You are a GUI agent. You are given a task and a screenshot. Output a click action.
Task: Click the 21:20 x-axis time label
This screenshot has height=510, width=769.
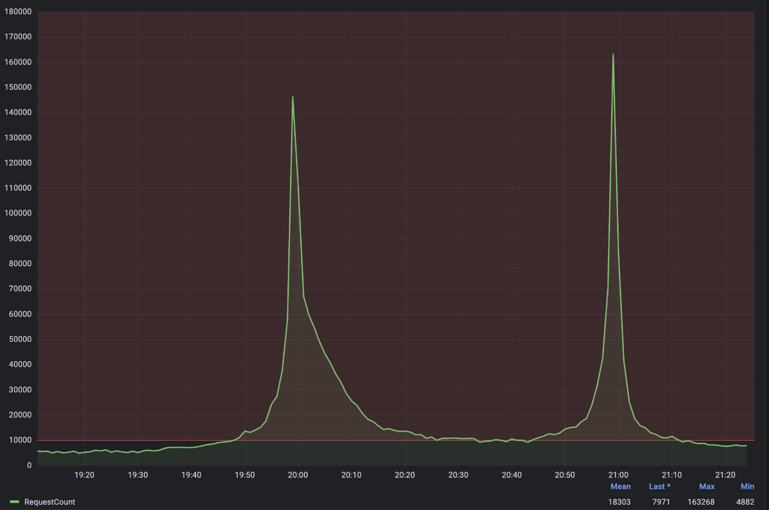pos(725,475)
